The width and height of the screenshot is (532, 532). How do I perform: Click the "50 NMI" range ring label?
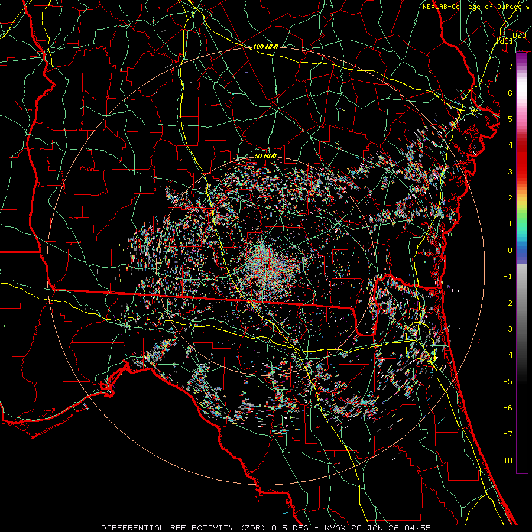265,156
